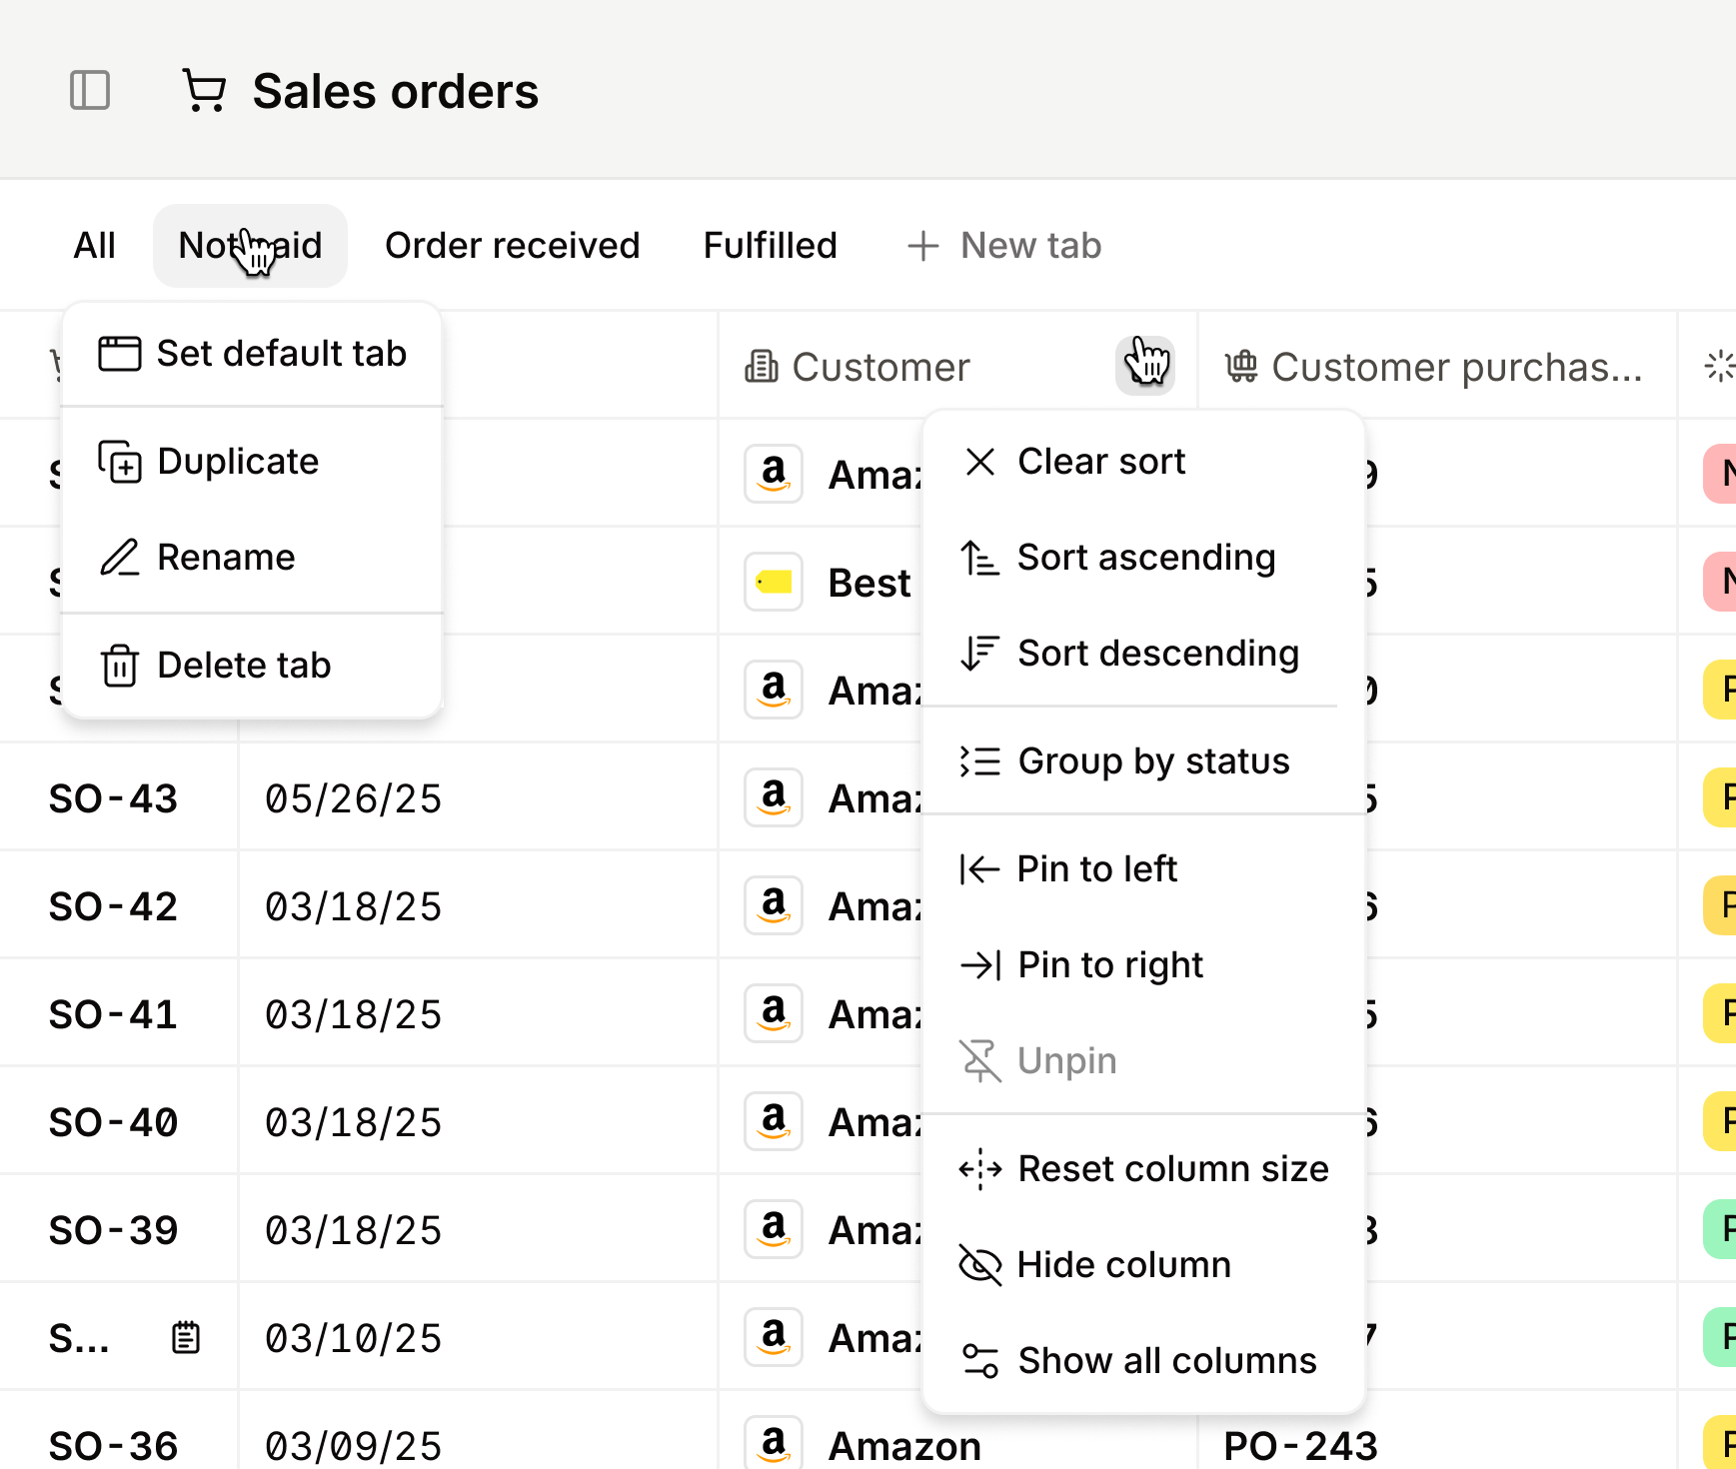Click the notes icon in the S... row
Screen dimensions: 1736x1469
pos(186,1337)
